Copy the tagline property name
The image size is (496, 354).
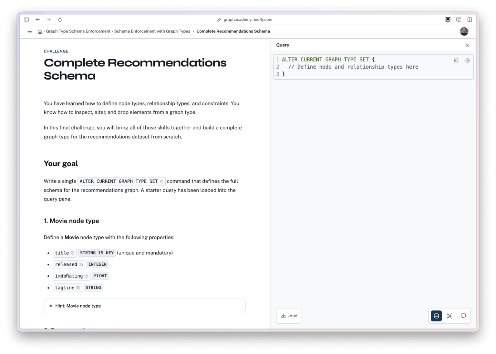(x=78, y=288)
